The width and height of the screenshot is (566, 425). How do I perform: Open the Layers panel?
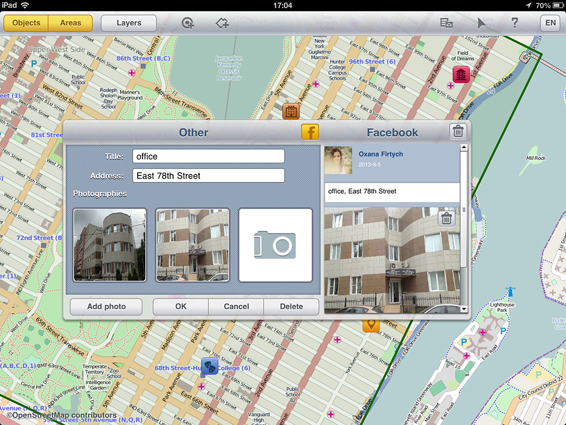[129, 23]
